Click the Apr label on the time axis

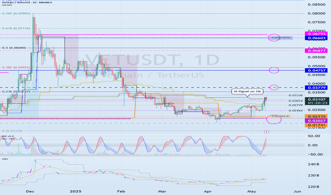click(208, 191)
